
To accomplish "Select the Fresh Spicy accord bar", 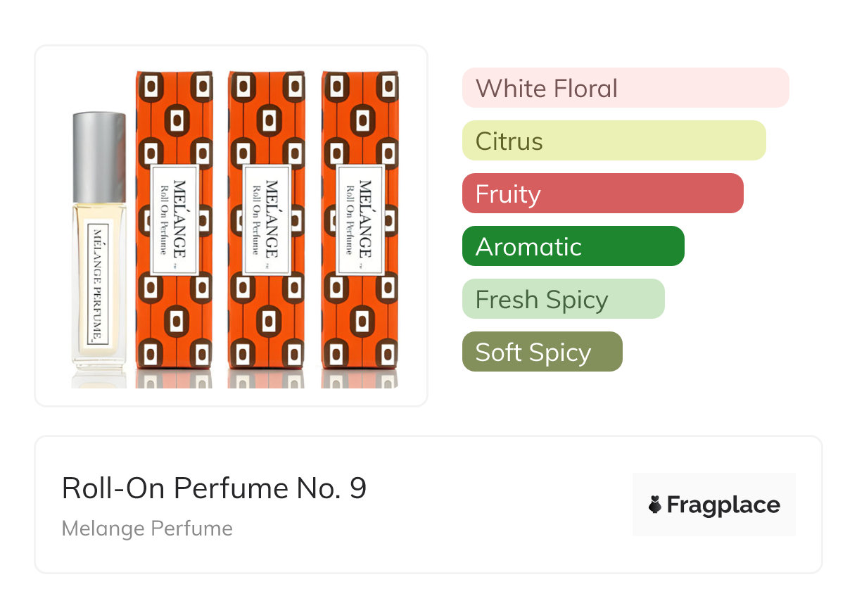I will 563,299.
